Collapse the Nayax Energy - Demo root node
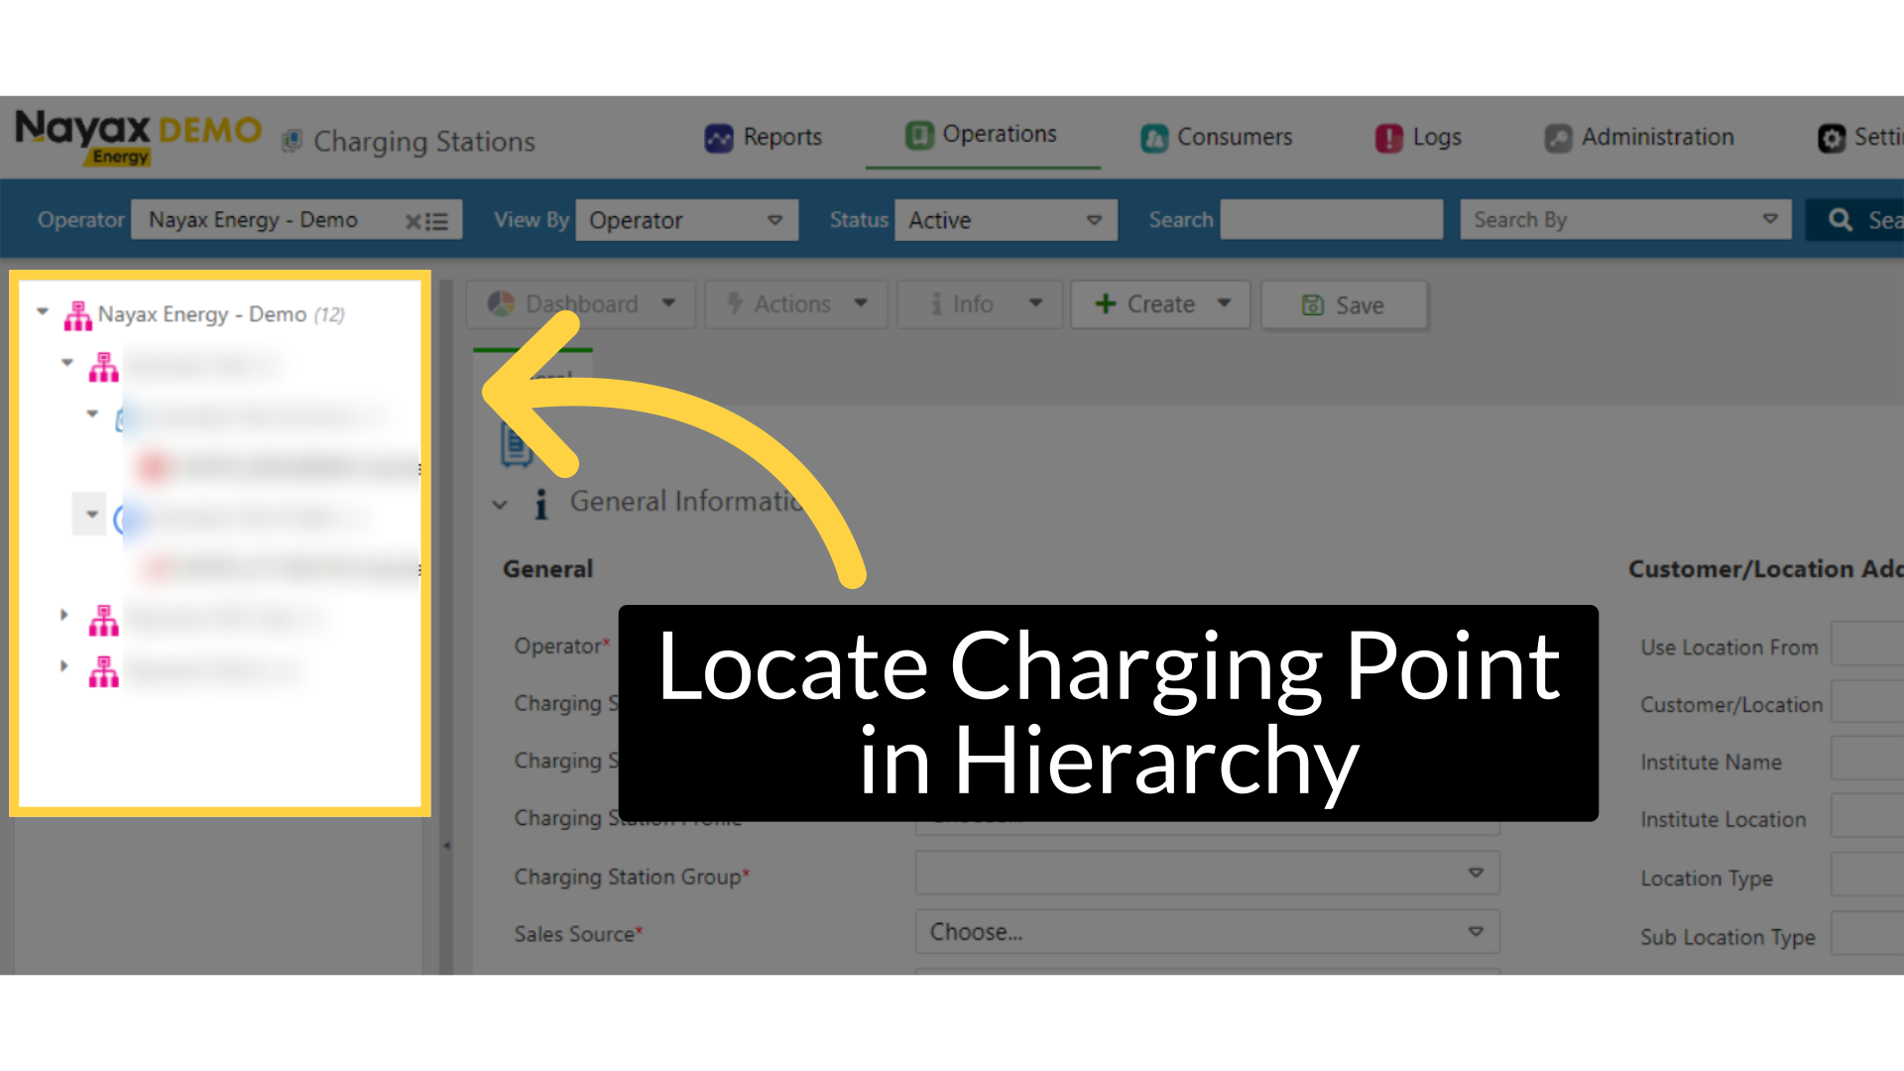Screen dimensions: 1904x1071 [x=43, y=311]
